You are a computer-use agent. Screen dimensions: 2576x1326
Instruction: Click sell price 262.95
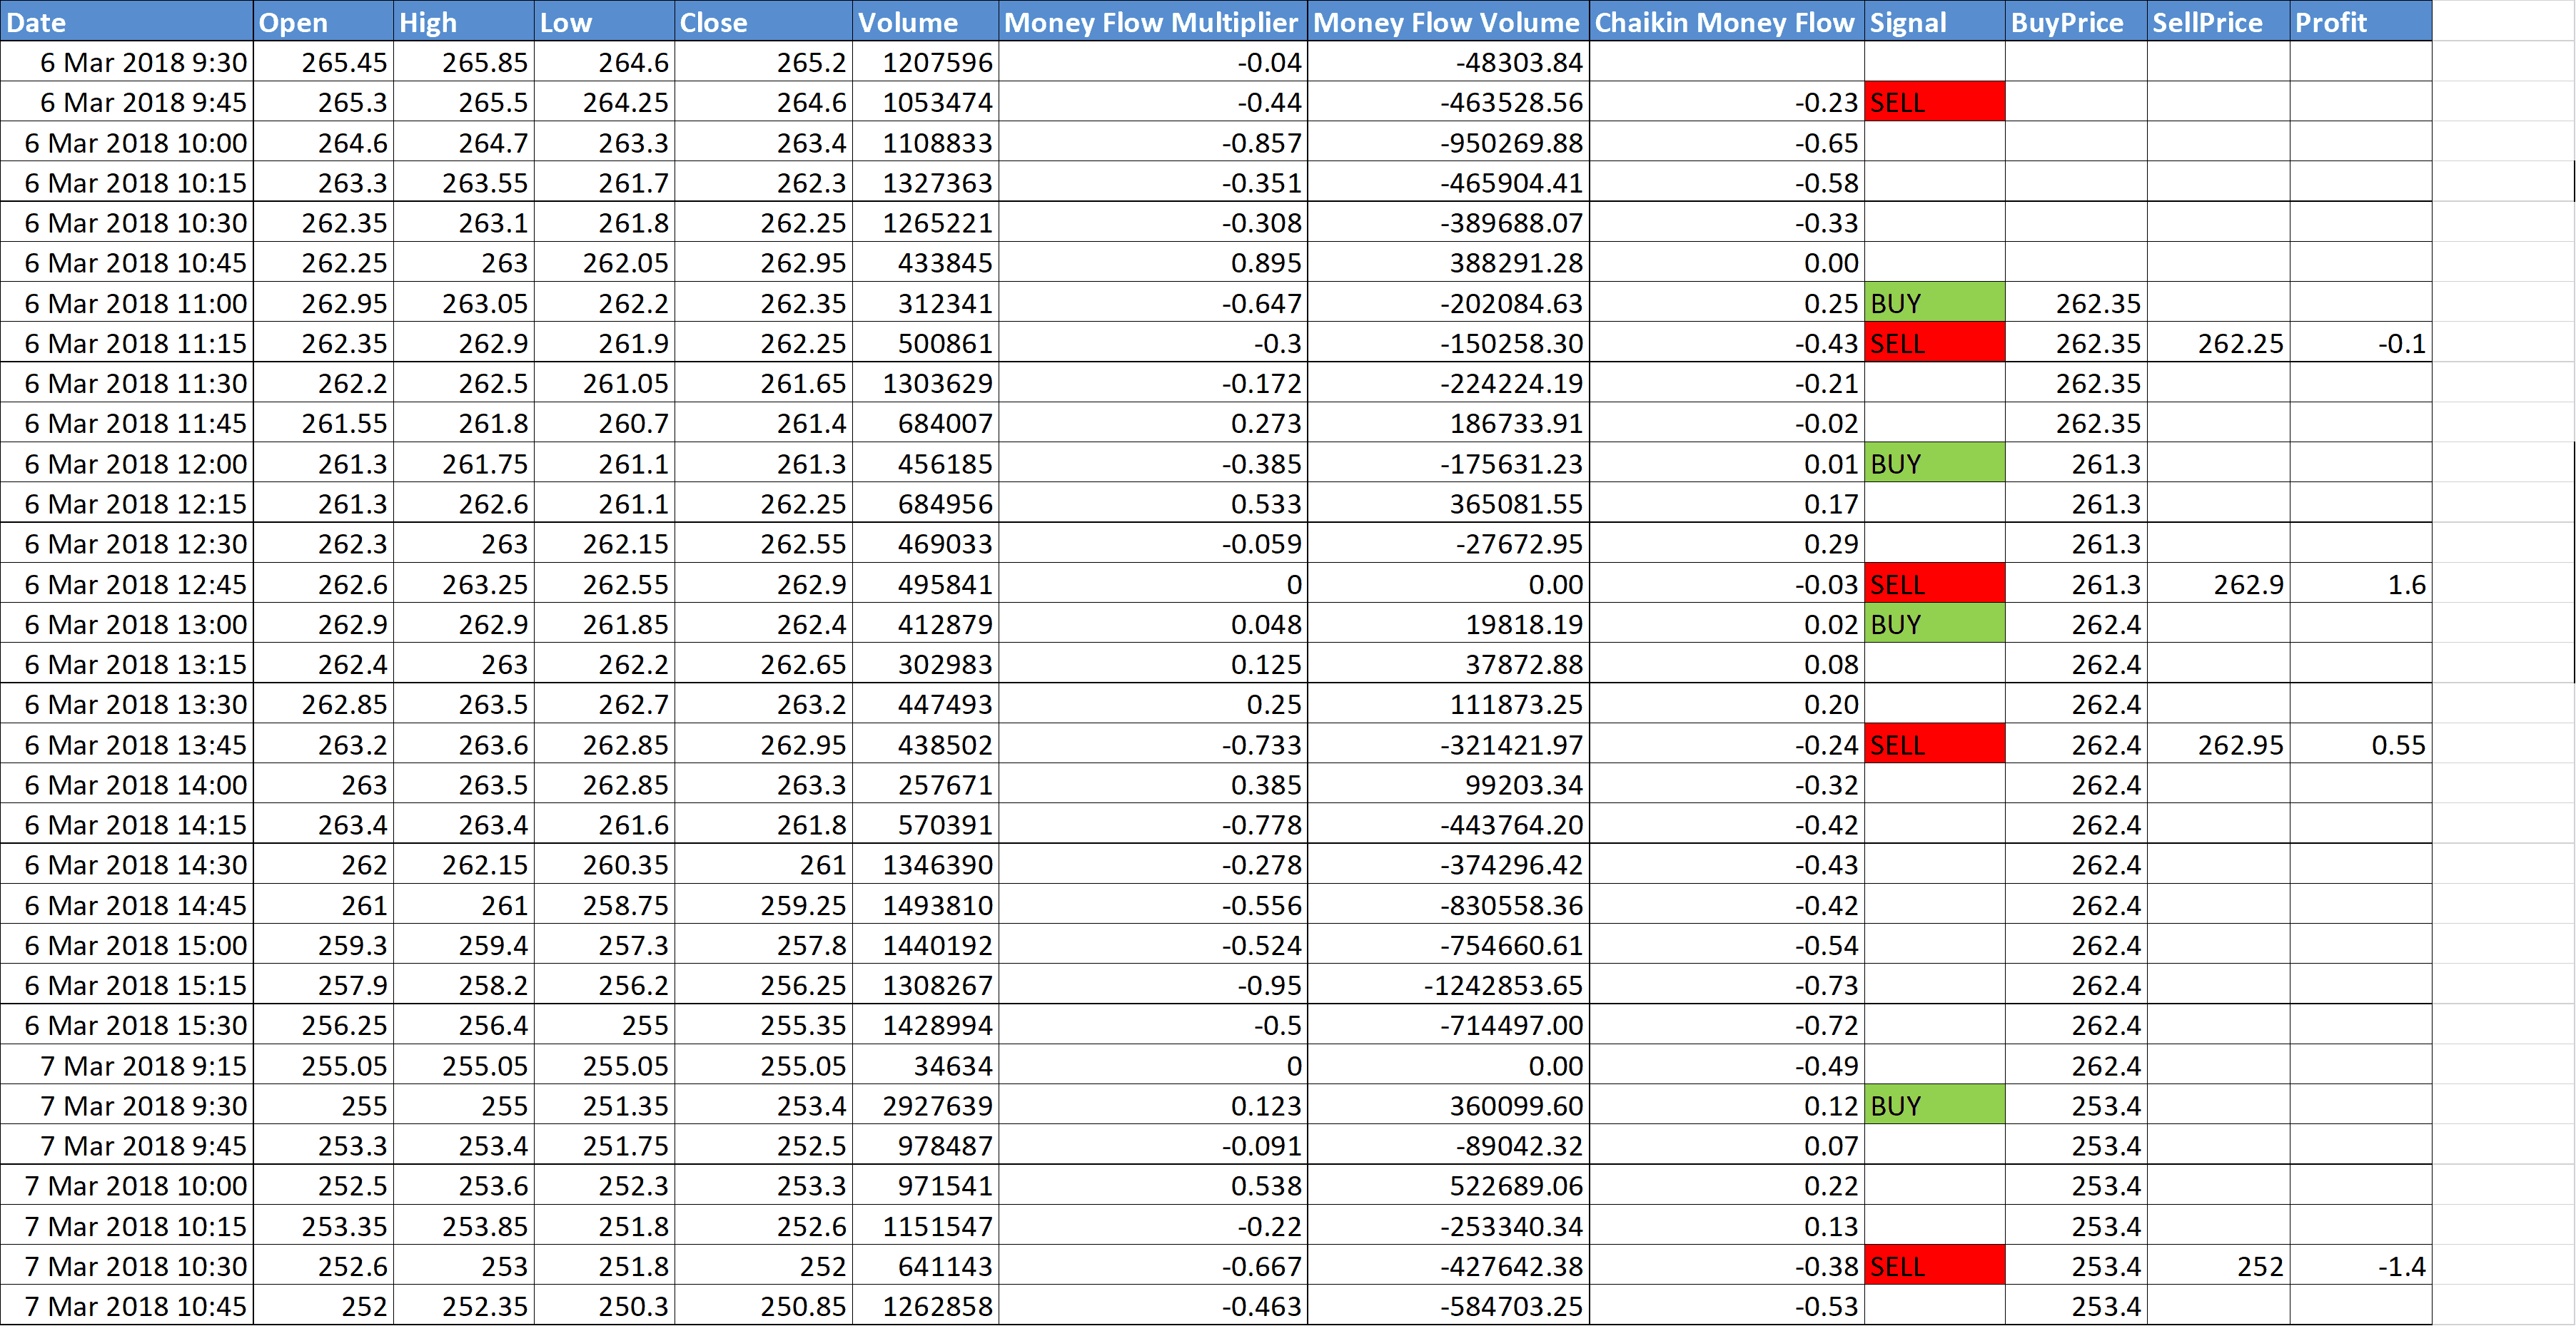click(x=2218, y=745)
